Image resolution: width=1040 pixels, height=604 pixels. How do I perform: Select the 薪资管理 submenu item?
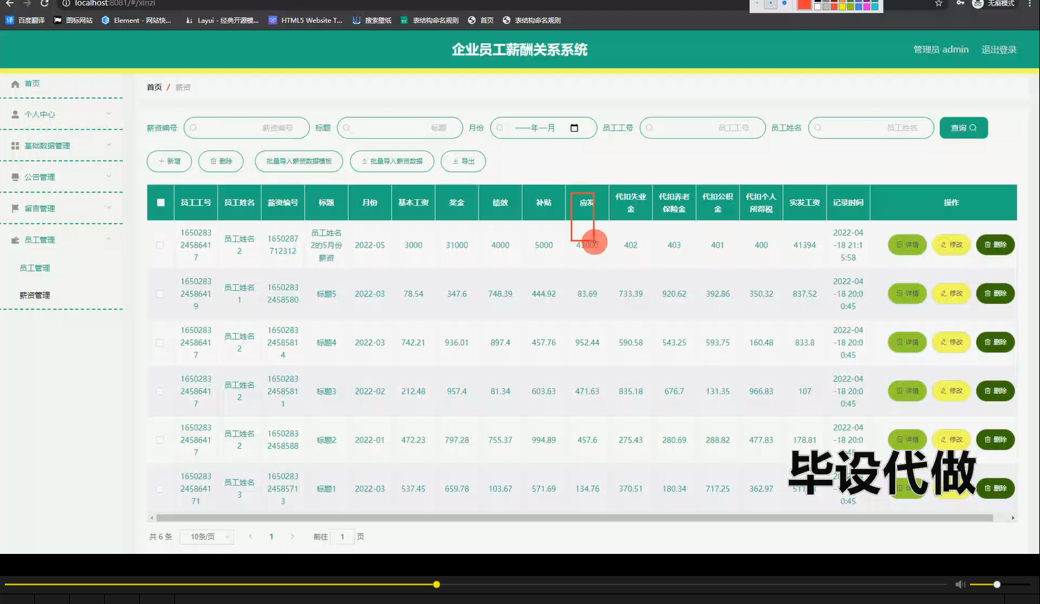point(35,295)
